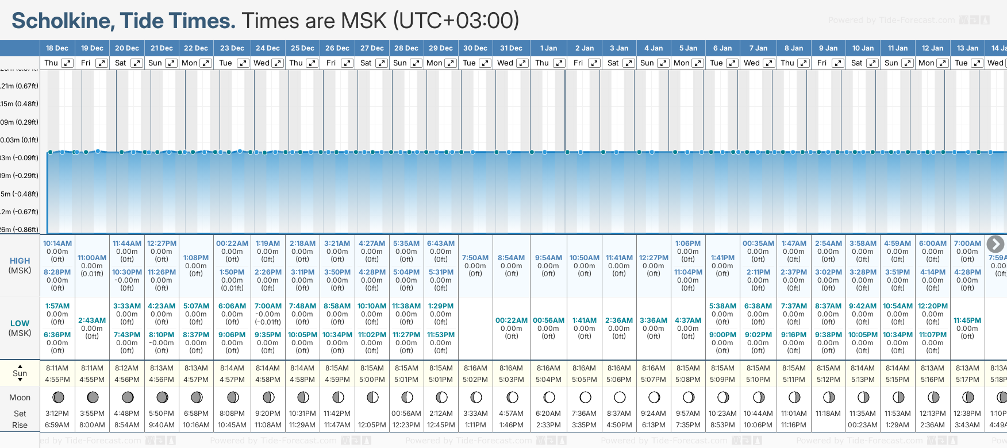Image resolution: width=1007 pixels, height=448 pixels.
Task: Click the moon phase icon for 25 Dec
Action: click(x=303, y=397)
